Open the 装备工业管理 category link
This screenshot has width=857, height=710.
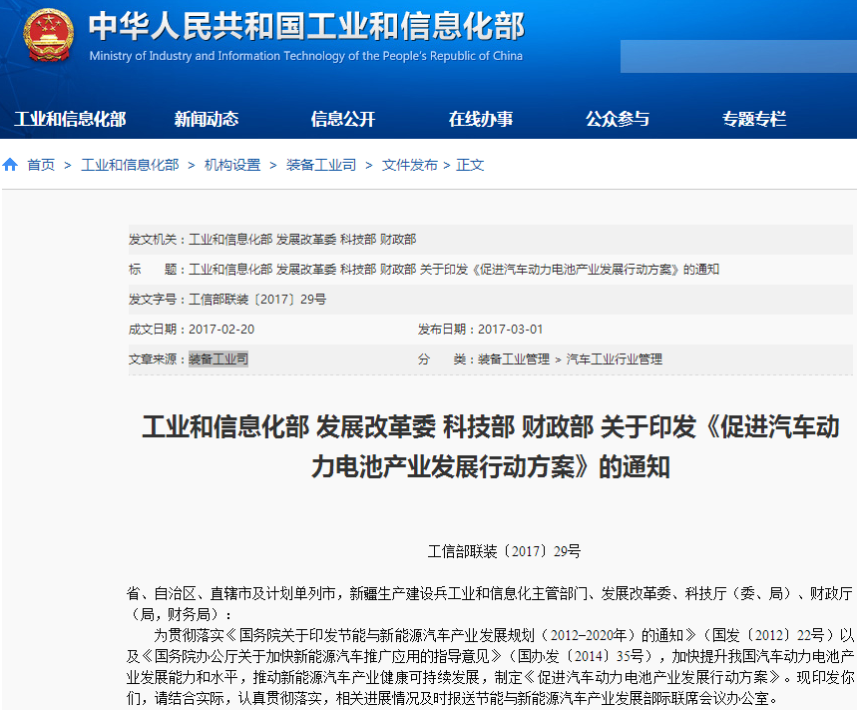pyautogui.click(x=515, y=358)
